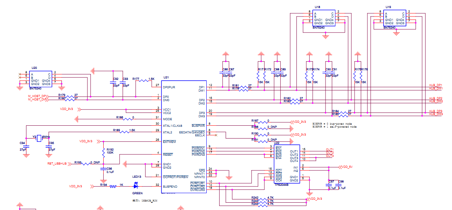
Task: Select the R193 resistor designator
Action: pos(78,162)
